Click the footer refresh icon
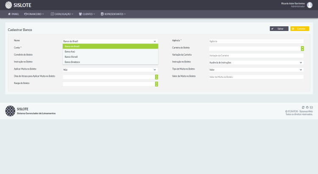 point(303,107)
